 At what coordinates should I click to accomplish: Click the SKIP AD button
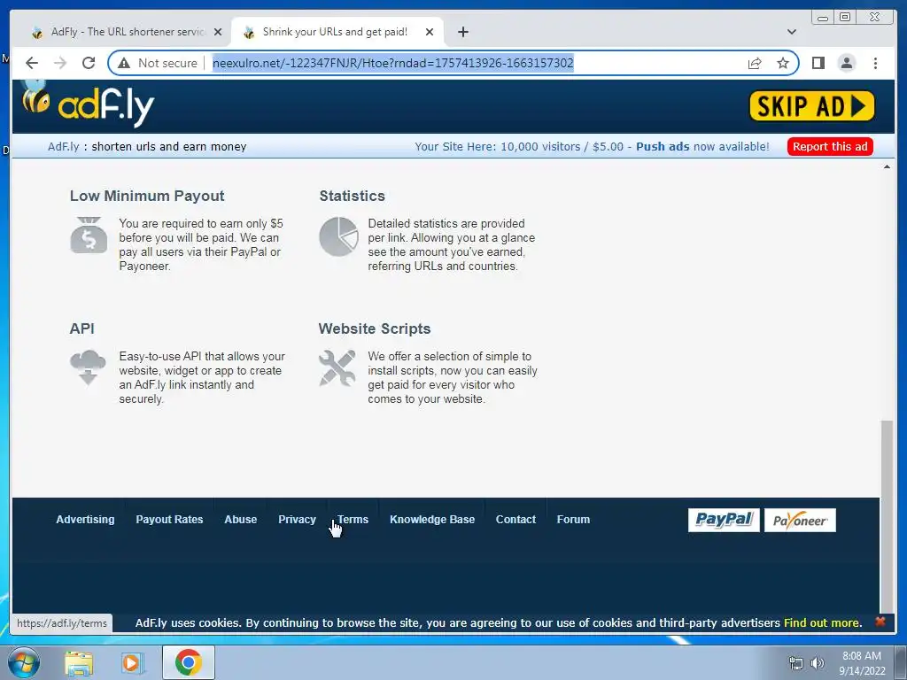(x=811, y=106)
